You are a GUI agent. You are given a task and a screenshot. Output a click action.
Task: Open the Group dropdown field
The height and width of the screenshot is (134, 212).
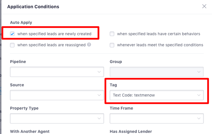(156, 72)
